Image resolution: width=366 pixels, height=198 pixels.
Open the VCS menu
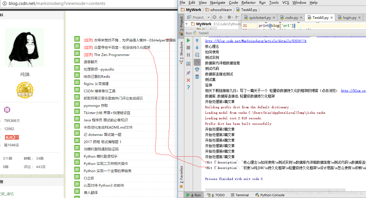point(286,3)
